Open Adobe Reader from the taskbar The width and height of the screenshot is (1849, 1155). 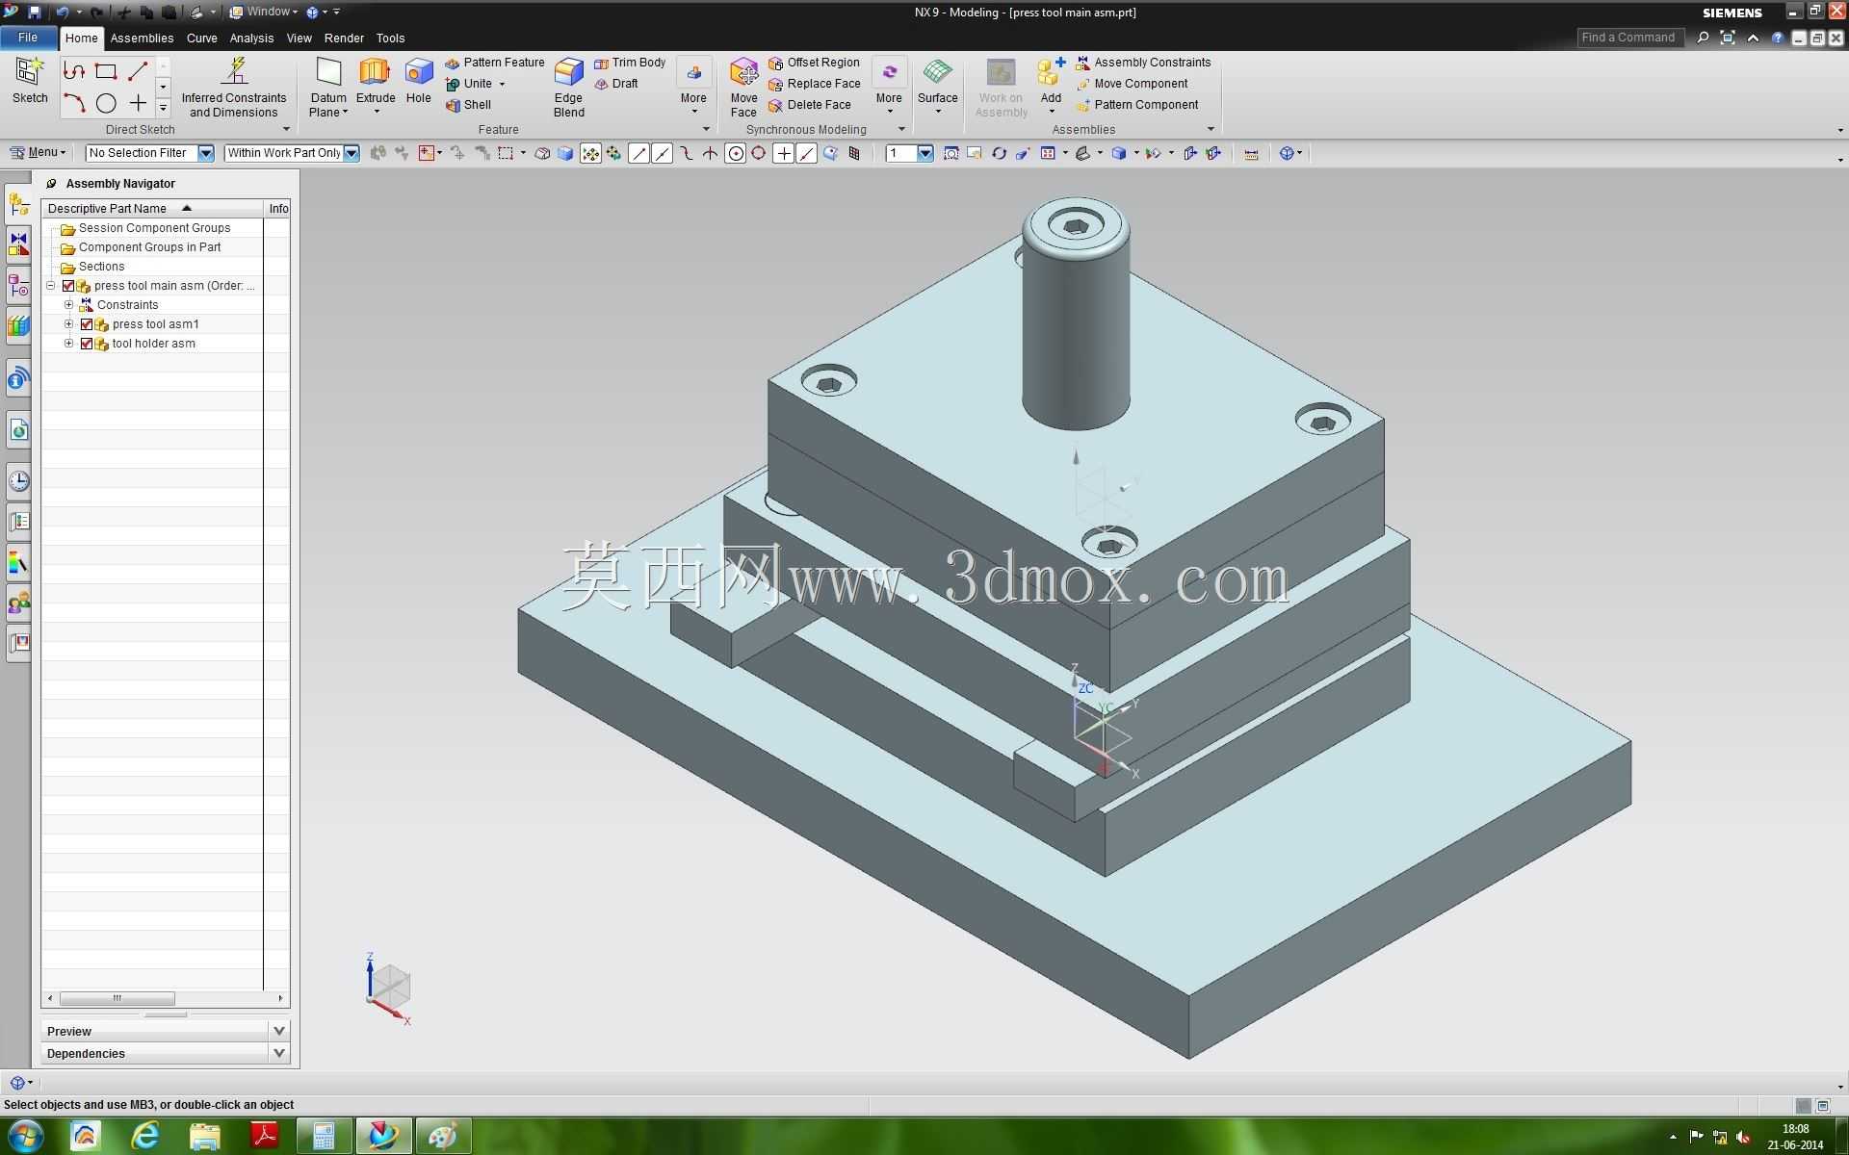264,1137
